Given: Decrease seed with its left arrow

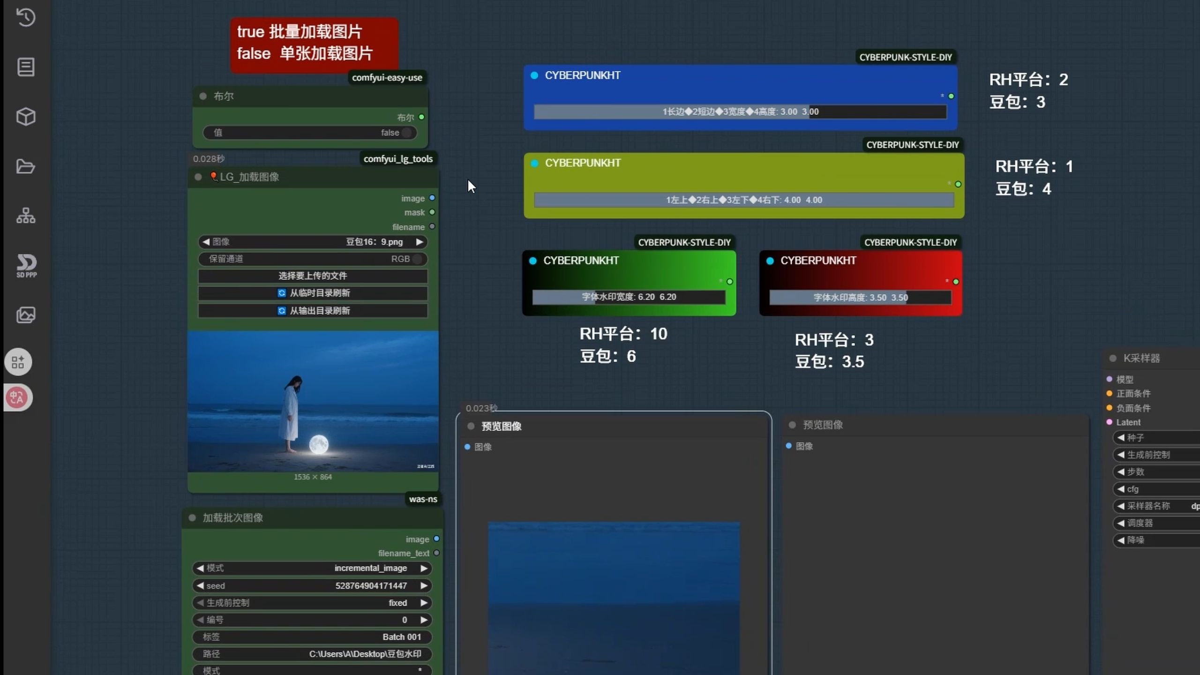Looking at the screenshot, I should click(x=200, y=585).
